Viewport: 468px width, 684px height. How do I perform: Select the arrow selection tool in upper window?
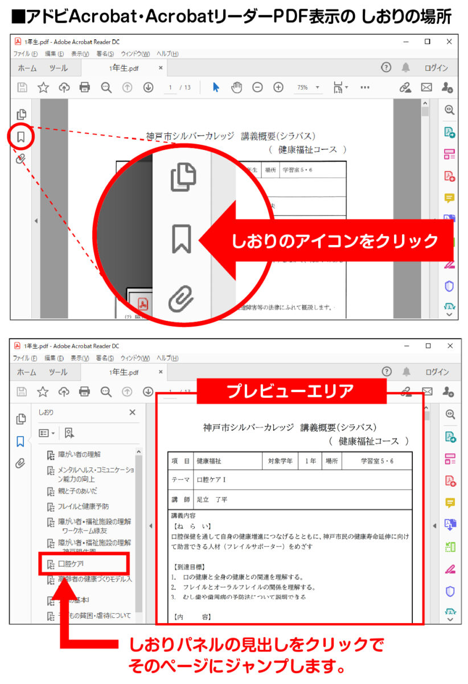point(216,87)
